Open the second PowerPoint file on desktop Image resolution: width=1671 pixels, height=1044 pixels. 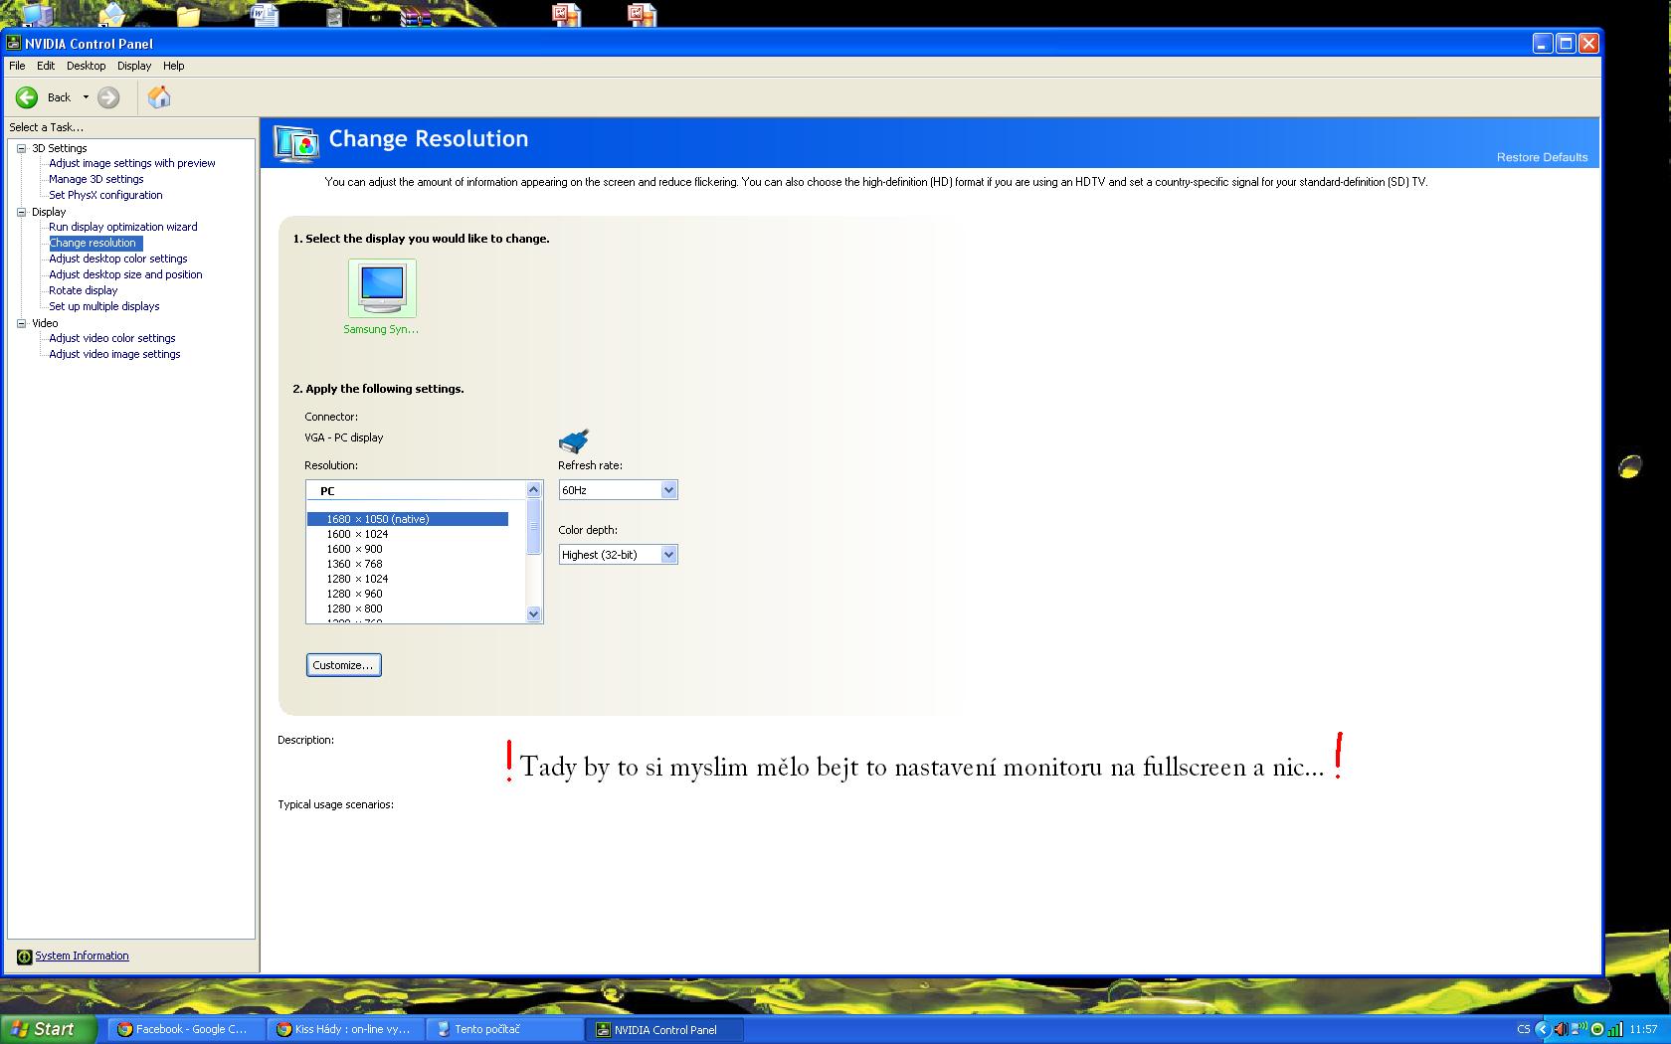pyautogui.click(x=642, y=14)
